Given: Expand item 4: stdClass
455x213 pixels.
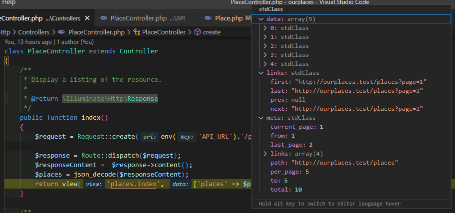Looking at the screenshot, I should coord(265,64).
